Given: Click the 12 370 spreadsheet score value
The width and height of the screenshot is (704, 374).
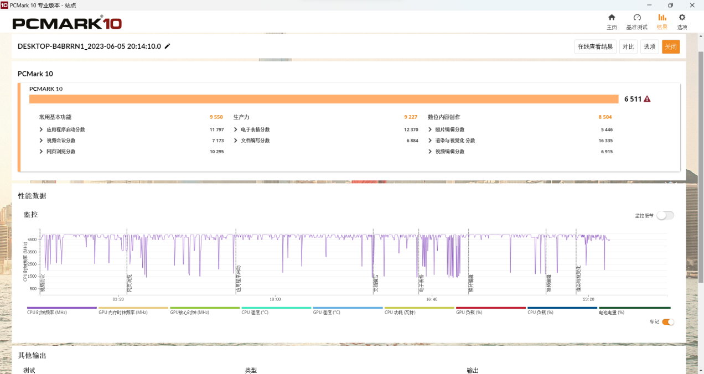Looking at the screenshot, I should pyautogui.click(x=411, y=129).
